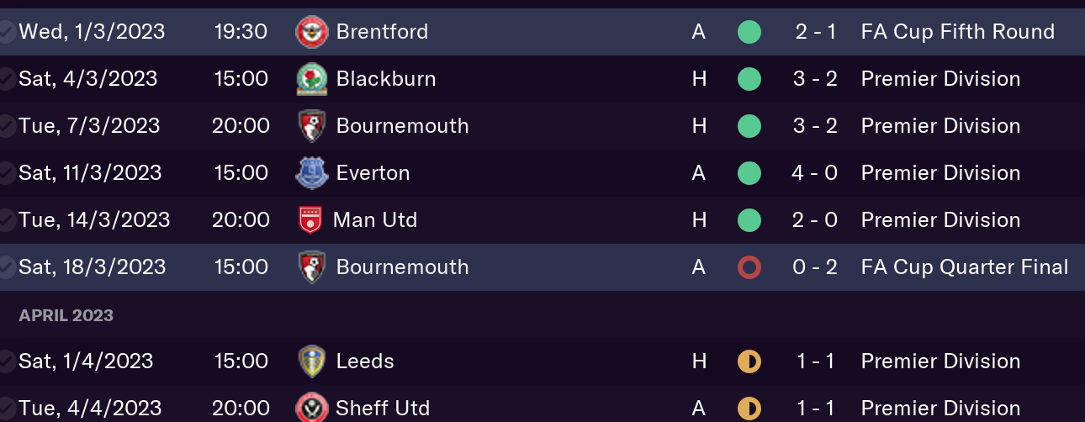The image size is (1085, 422).
Task: Click the Brentford club badge
Action: tap(312, 32)
